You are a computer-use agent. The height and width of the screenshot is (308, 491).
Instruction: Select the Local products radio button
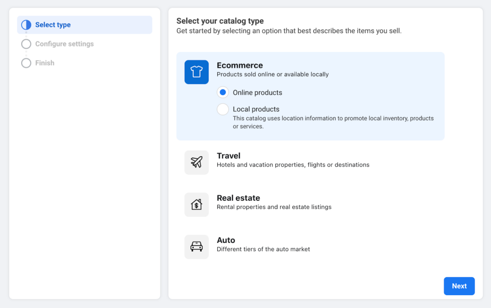[222, 110]
